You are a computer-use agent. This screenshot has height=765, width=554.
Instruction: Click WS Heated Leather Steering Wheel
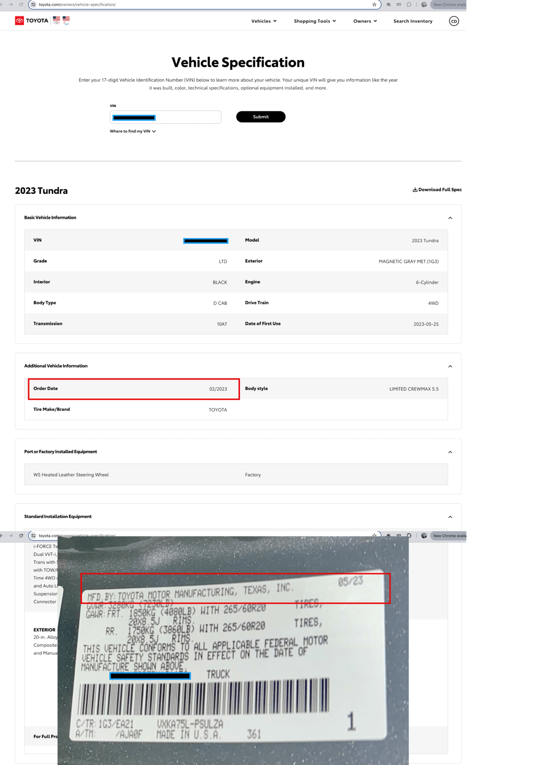pyautogui.click(x=71, y=475)
